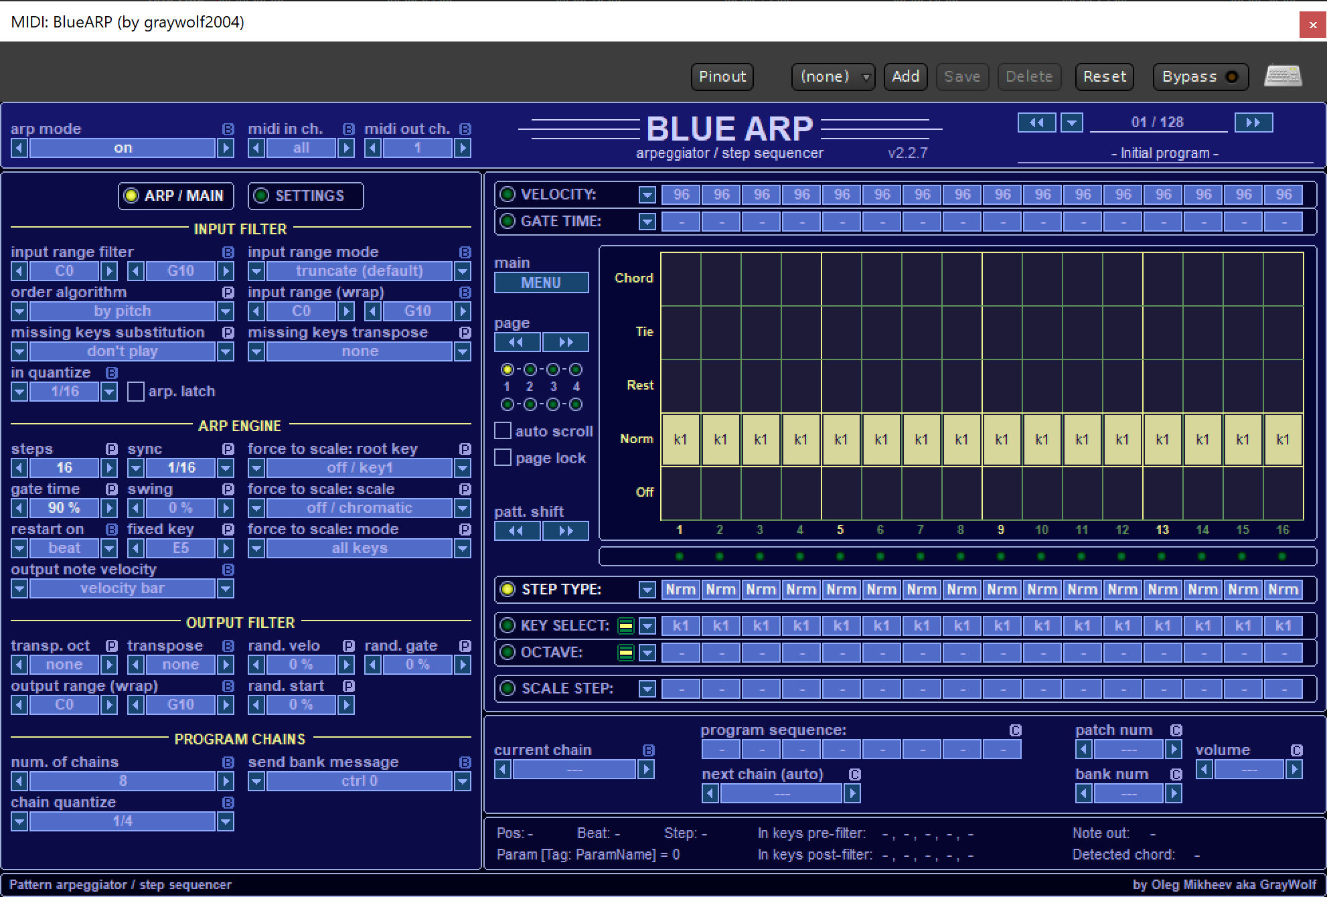
Task: Click the Reset button
Action: tap(1104, 76)
